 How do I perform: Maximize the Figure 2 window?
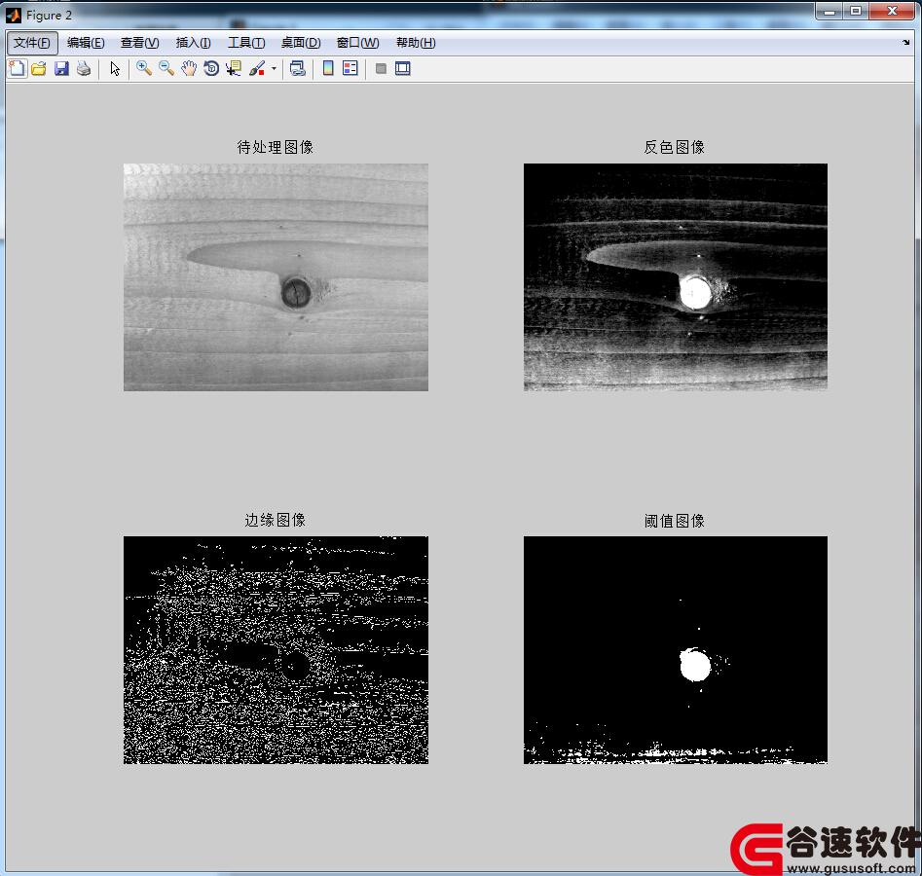pyautogui.click(x=856, y=11)
